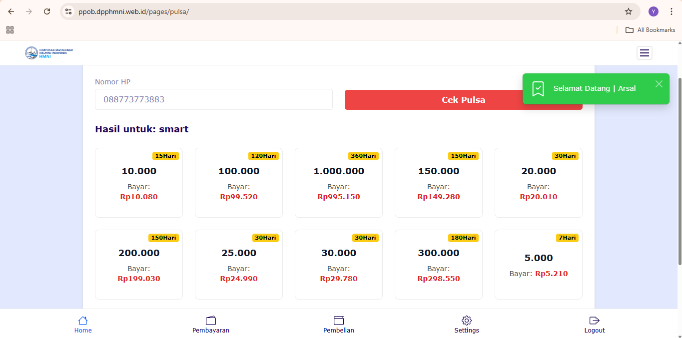Image resolution: width=682 pixels, height=338 pixels.
Task: Open Settings in bottom navigation
Action: pos(467,325)
